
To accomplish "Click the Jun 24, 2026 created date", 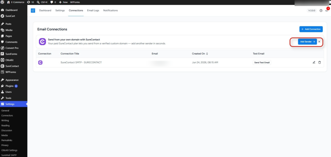I will click(x=205, y=62).
